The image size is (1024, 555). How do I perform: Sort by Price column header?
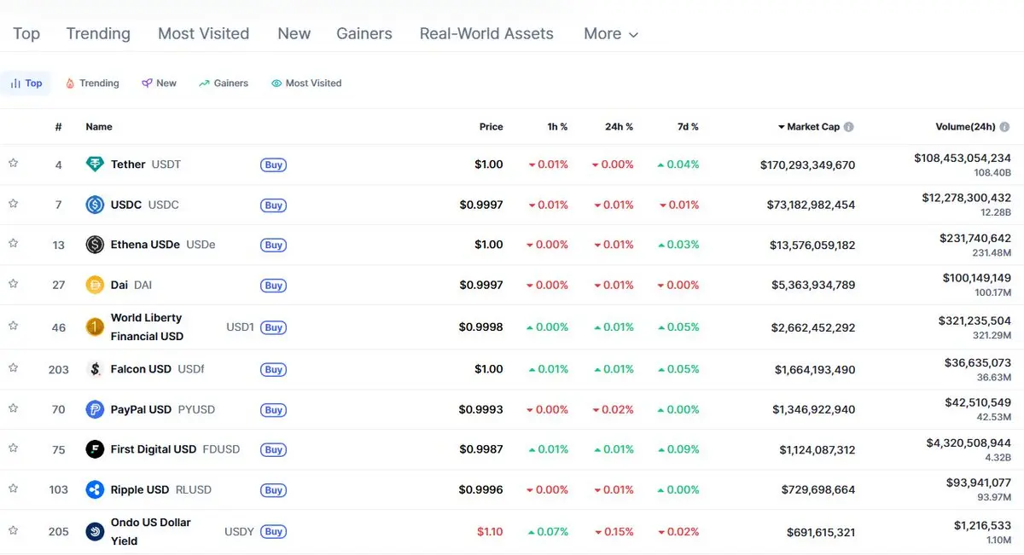coord(492,127)
